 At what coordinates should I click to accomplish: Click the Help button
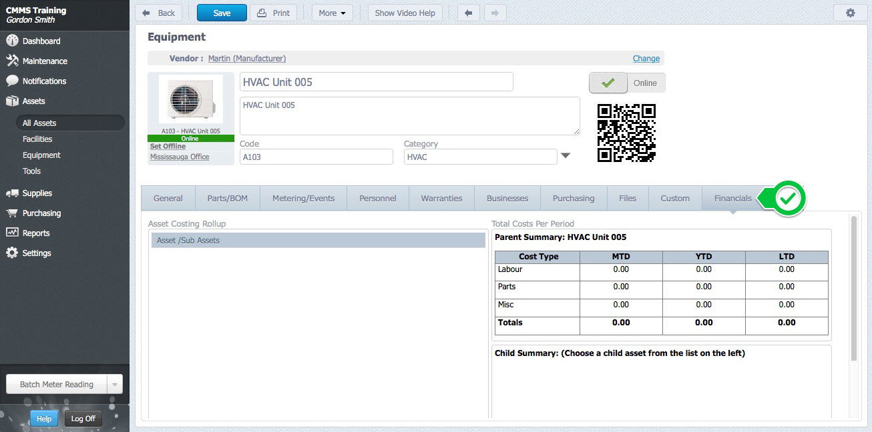(x=44, y=419)
